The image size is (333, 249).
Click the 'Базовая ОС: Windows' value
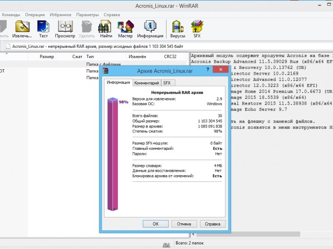tap(214, 104)
